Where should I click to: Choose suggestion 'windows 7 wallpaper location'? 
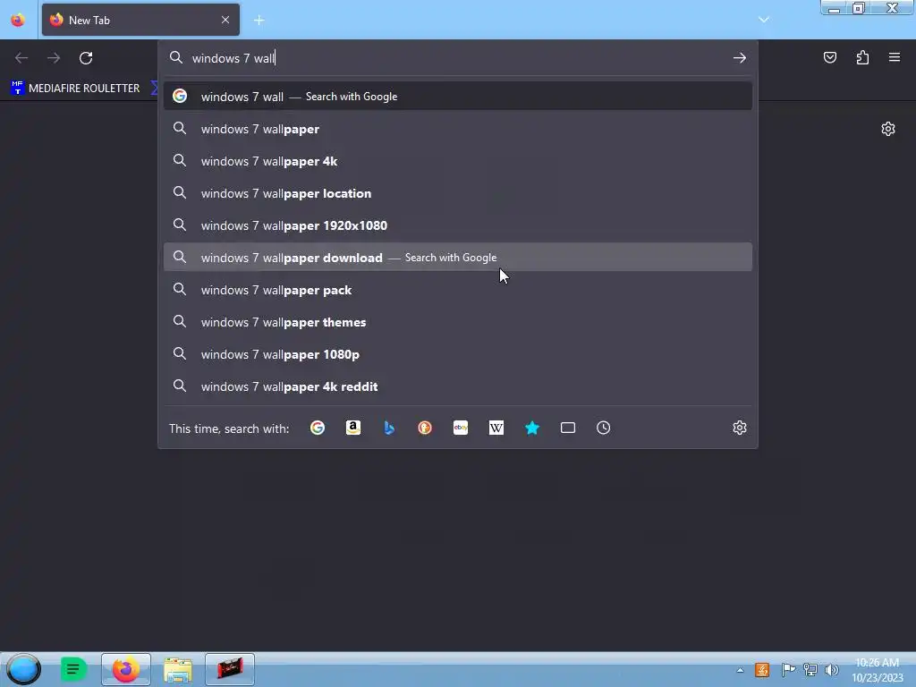coord(458,193)
